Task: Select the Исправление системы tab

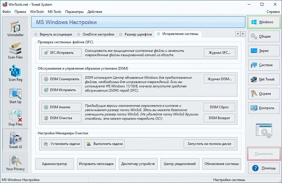Action: 178,34
